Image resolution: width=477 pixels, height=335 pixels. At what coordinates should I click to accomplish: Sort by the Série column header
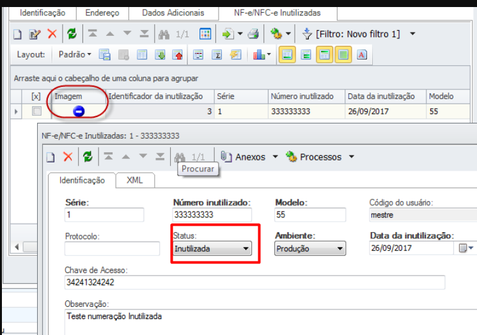241,97
